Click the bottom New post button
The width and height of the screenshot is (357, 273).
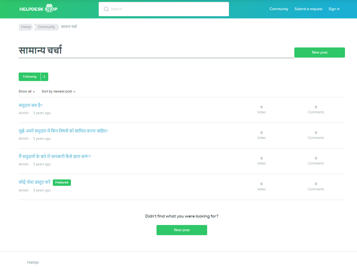point(182,230)
